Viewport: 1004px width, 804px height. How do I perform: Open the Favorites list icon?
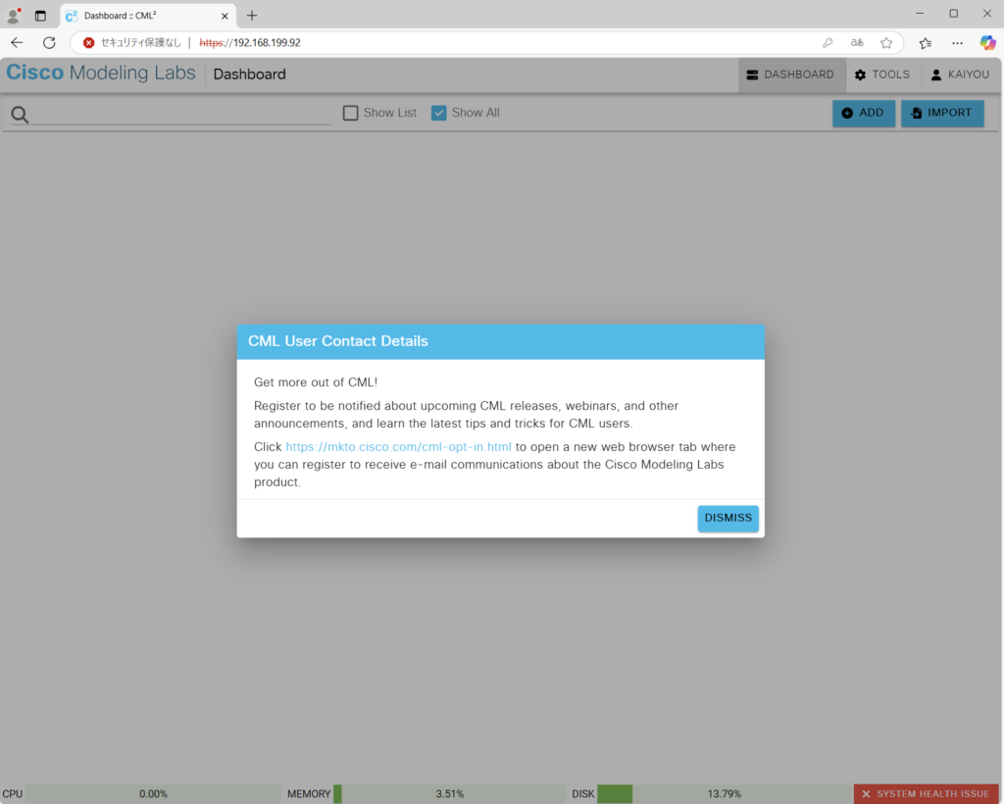pyautogui.click(x=926, y=43)
